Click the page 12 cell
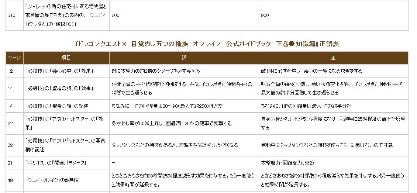 (14, 71)
